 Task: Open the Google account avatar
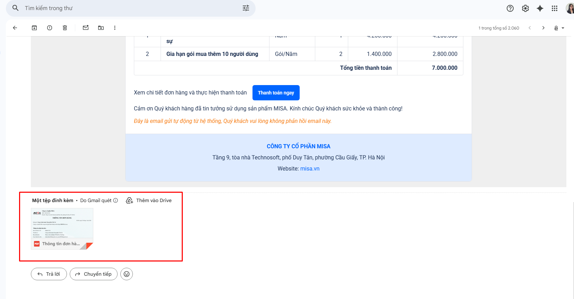(570, 8)
